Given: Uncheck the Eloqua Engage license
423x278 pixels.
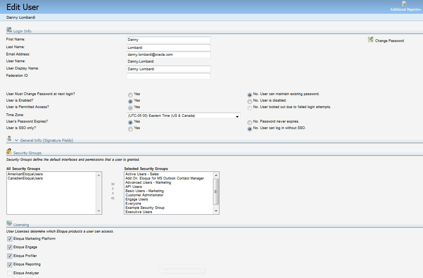Looking at the screenshot, I should pos(9,247).
